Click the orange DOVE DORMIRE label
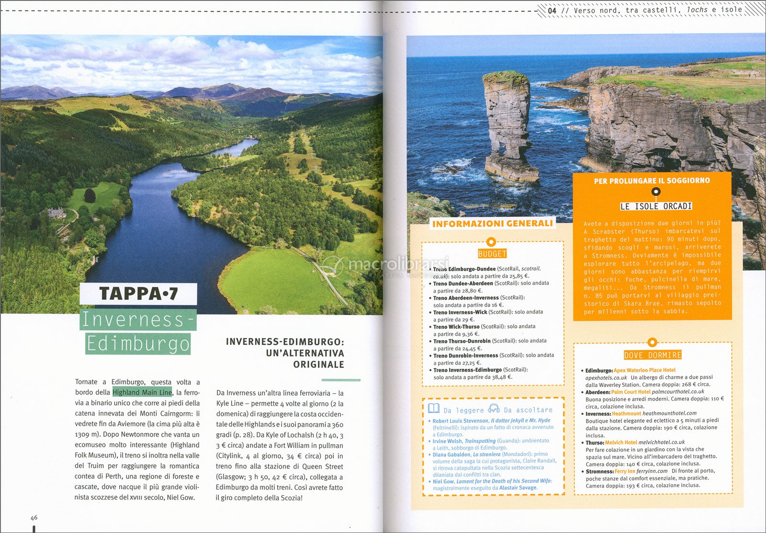The width and height of the screenshot is (766, 533). pos(652,355)
